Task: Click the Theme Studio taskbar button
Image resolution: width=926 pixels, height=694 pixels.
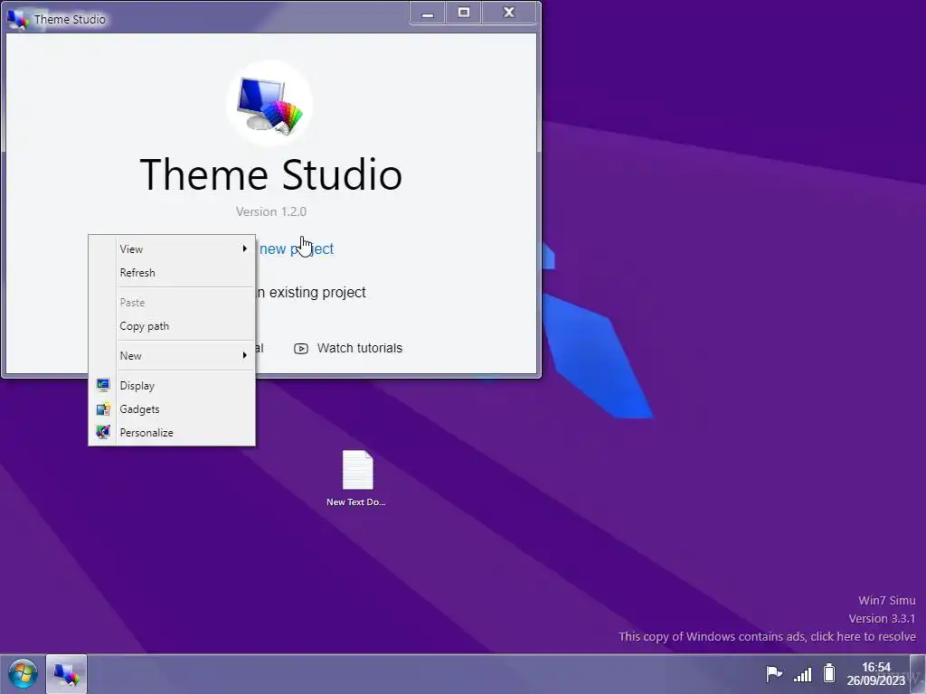Action: coord(66,674)
